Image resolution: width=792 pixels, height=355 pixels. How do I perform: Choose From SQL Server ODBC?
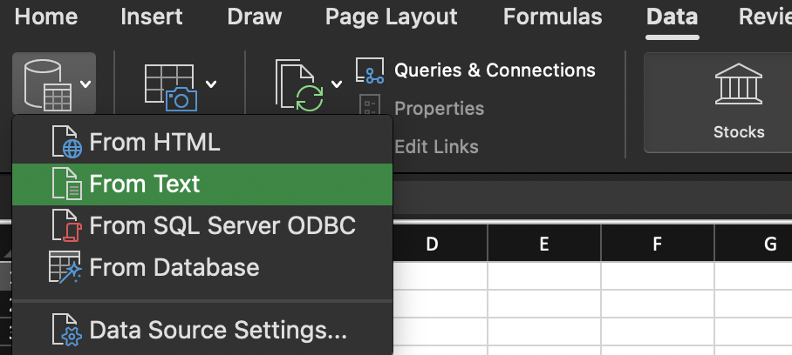click(x=202, y=225)
